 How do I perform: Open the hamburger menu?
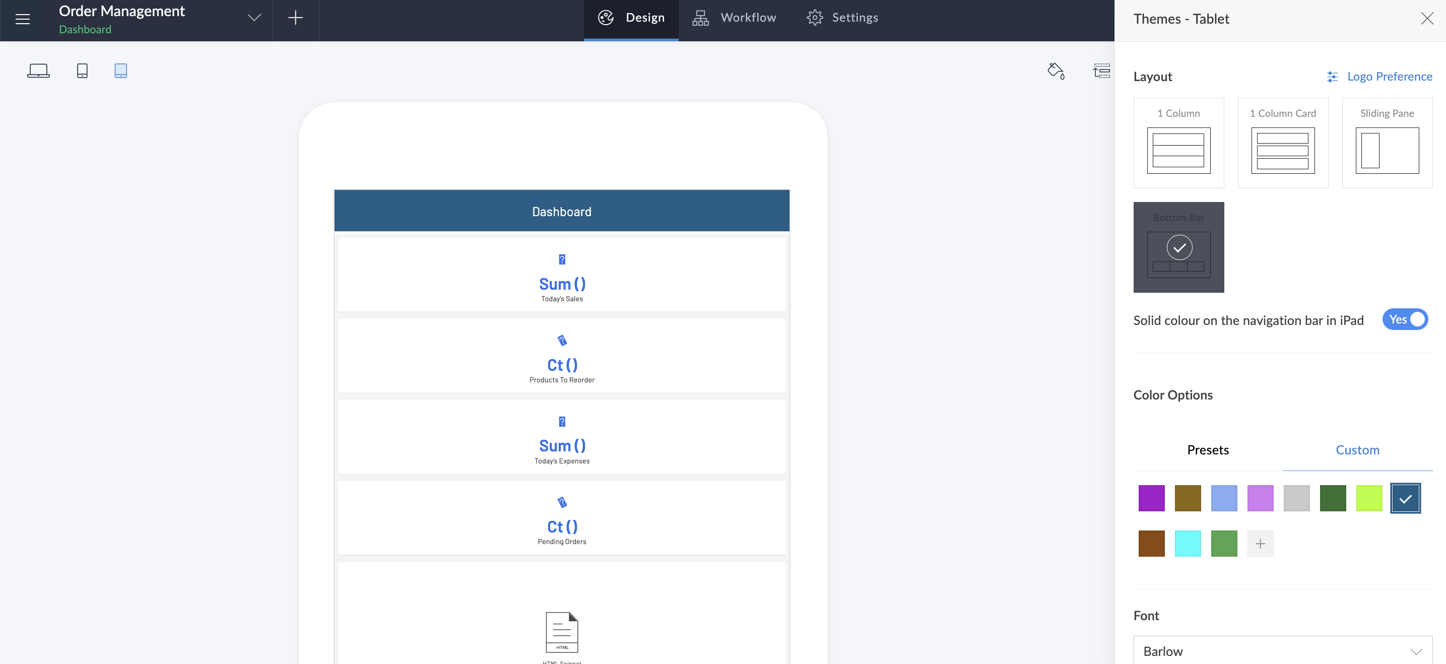coord(23,19)
